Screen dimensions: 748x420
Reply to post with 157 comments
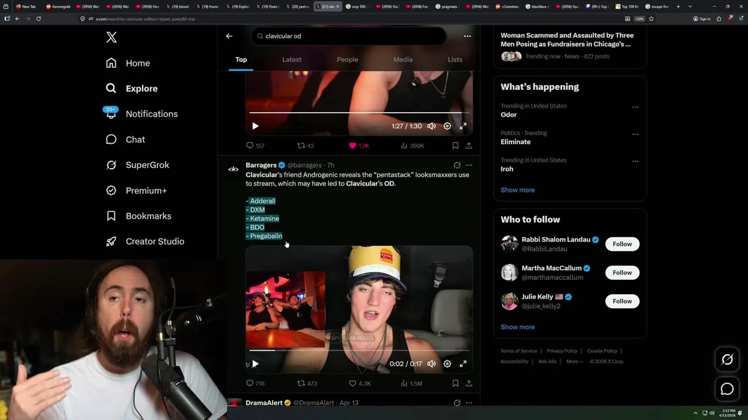255,146
